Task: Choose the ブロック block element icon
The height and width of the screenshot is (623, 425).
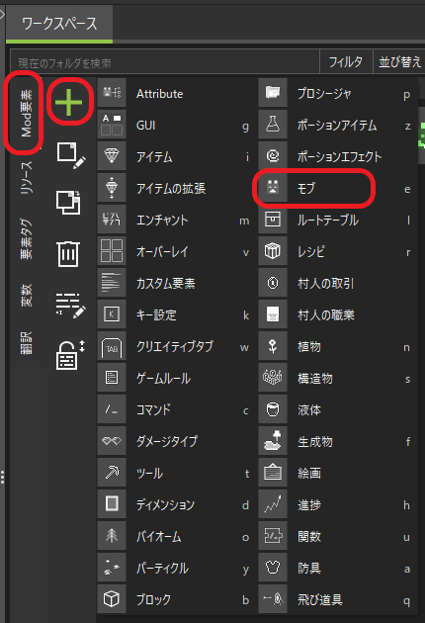Action: (x=112, y=598)
